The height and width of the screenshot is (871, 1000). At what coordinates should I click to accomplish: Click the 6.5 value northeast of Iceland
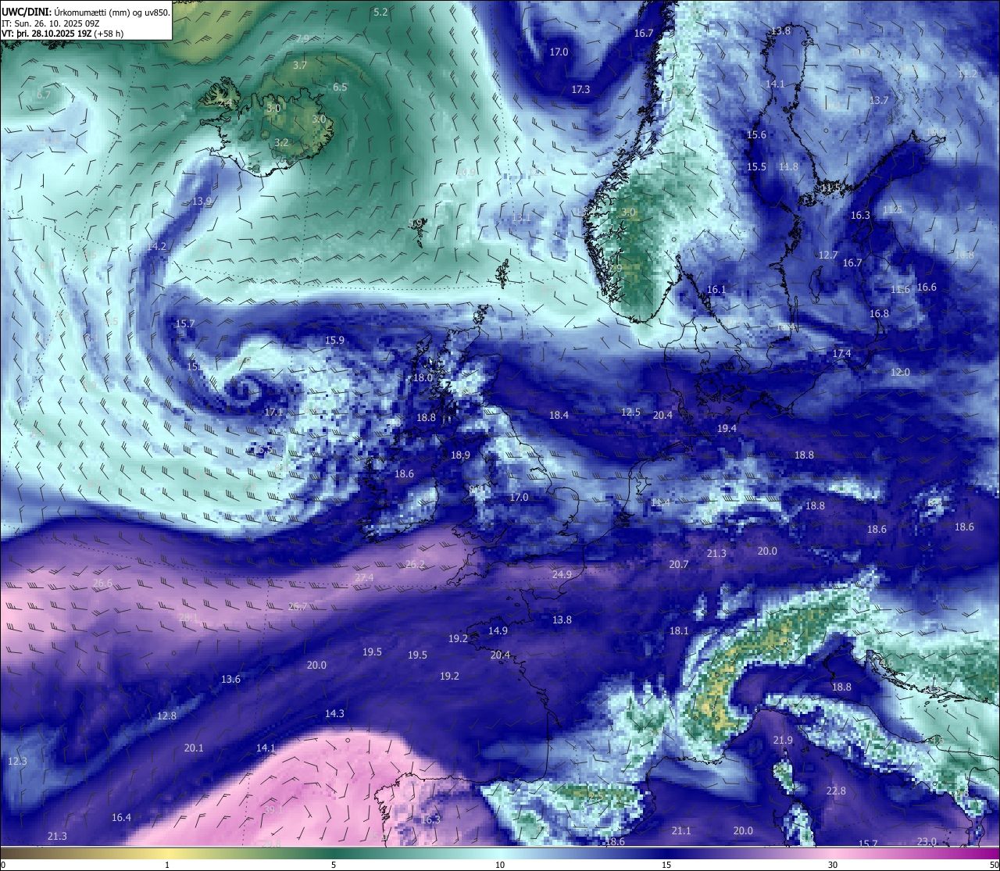340,87
